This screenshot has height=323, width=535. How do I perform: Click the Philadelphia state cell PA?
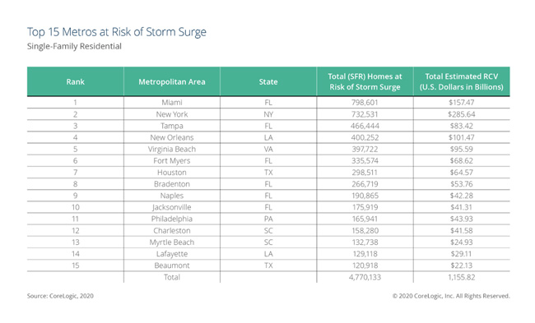pyautogui.click(x=268, y=219)
